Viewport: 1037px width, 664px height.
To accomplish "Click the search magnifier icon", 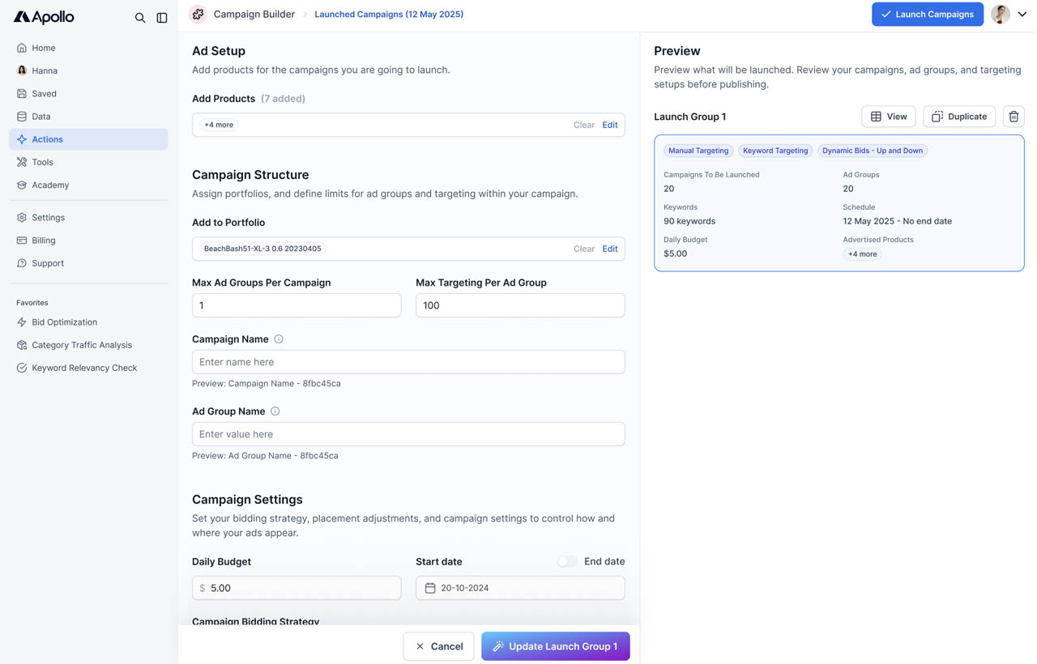I will [140, 18].
